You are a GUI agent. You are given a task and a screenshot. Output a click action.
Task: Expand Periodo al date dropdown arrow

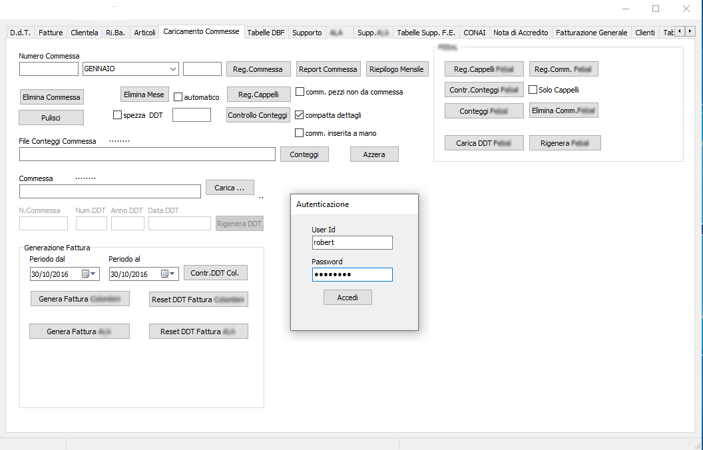click(x=172, y=274)
